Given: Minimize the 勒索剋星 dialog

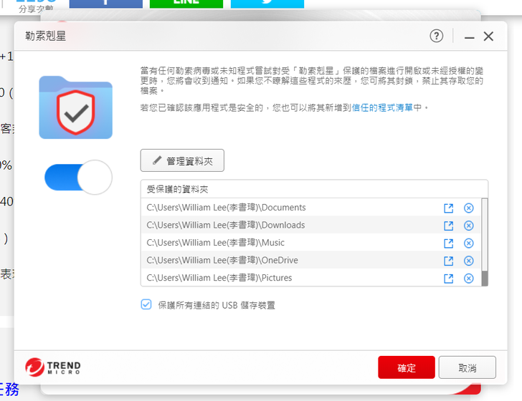Looking at the screenshot, I should tap(469, 37).
